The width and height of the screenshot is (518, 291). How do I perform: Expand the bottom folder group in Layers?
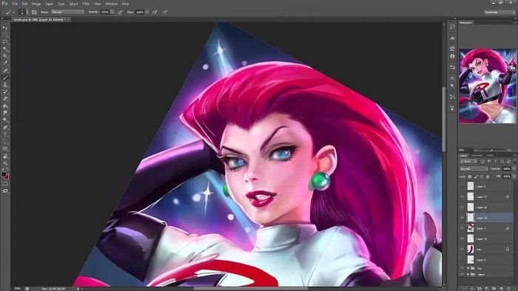tap(468, 274)
